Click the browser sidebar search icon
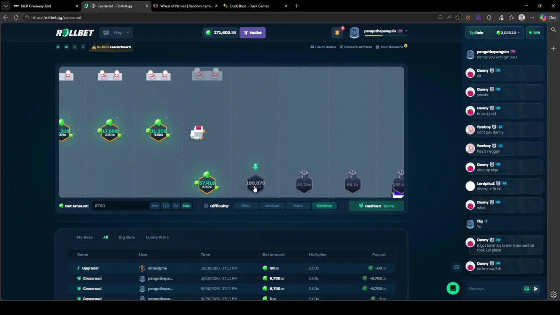 [553, 30]
